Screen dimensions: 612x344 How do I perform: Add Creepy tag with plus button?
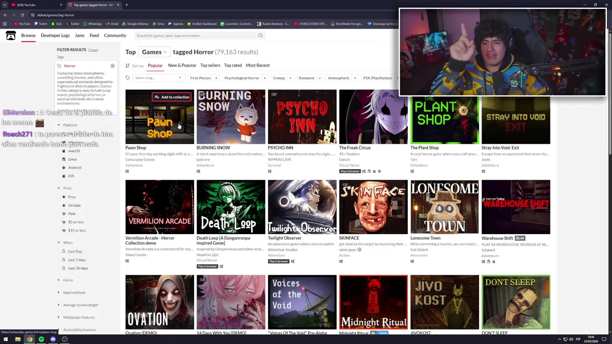(x=290, y=78)
